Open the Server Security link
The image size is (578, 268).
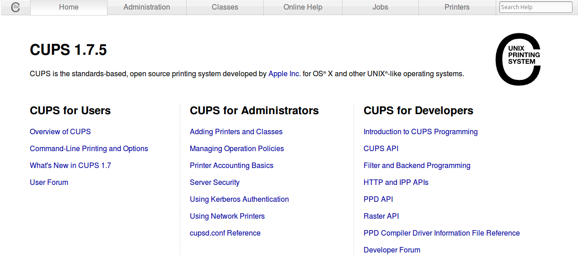click(x=214, y=182)
